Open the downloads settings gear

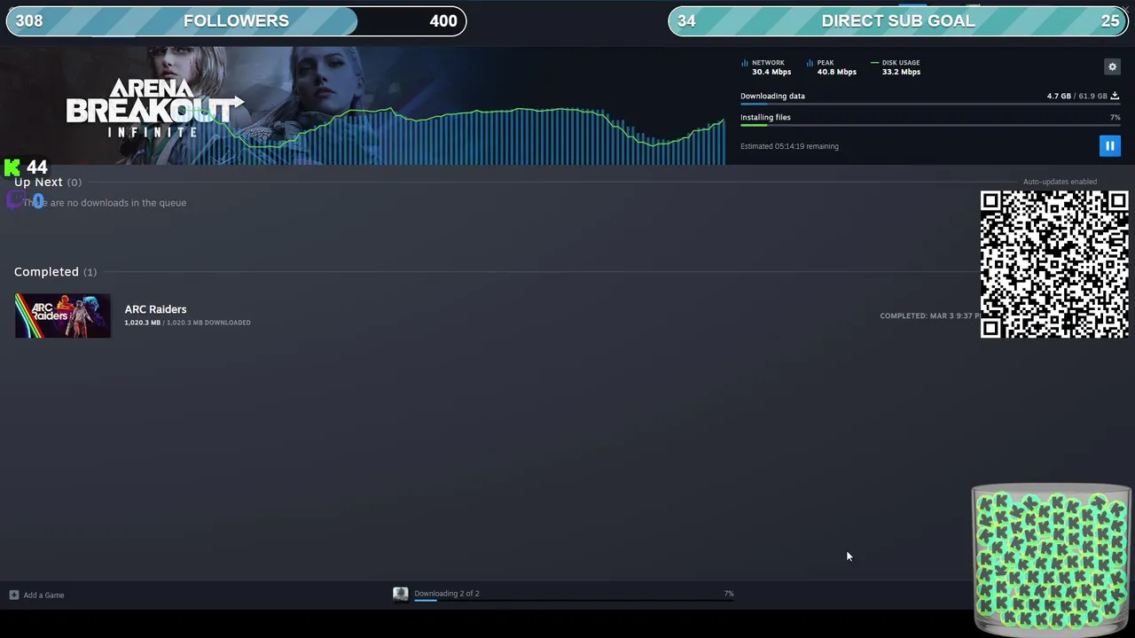[1112, 66]
